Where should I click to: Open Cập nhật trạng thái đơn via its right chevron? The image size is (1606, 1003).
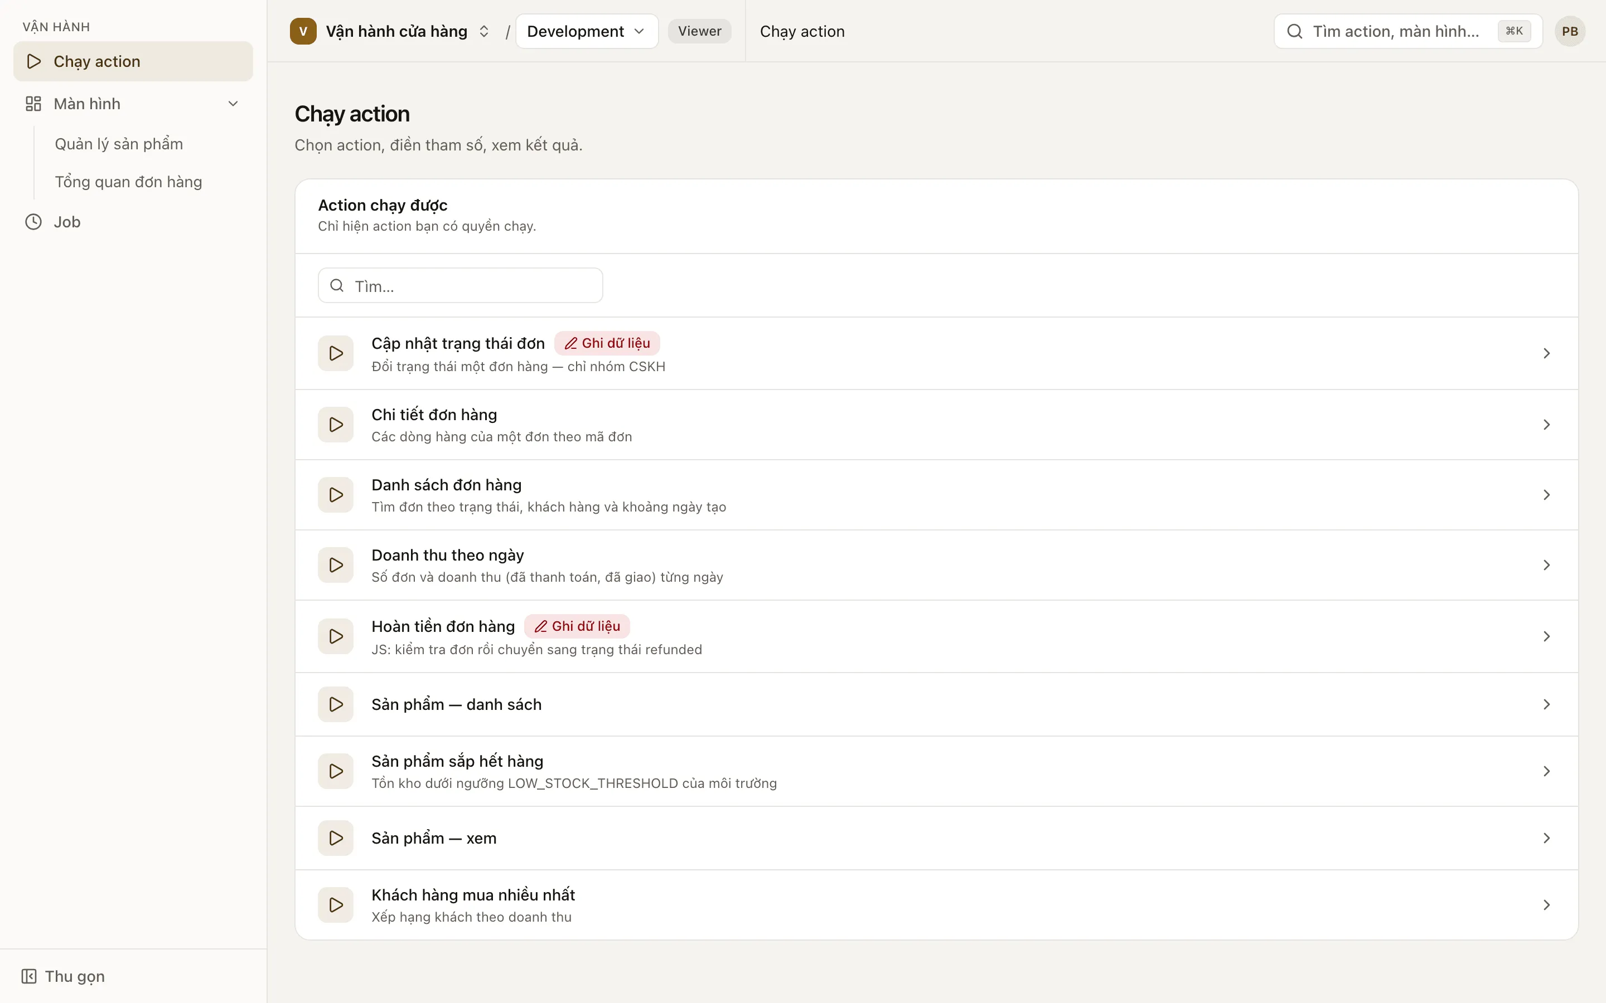[x=1546, y=354]
